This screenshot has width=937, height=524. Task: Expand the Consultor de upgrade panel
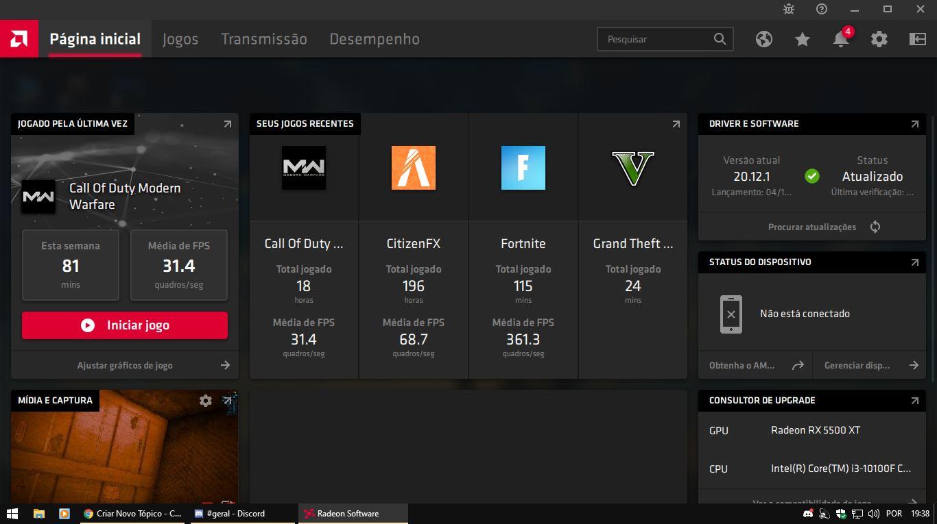914,401
